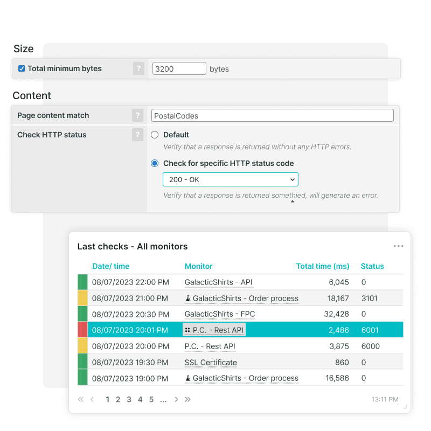The height and width of the screenshot is (431, 431).
Task: Sort by Date/ time column
Action: pos(111,266)
